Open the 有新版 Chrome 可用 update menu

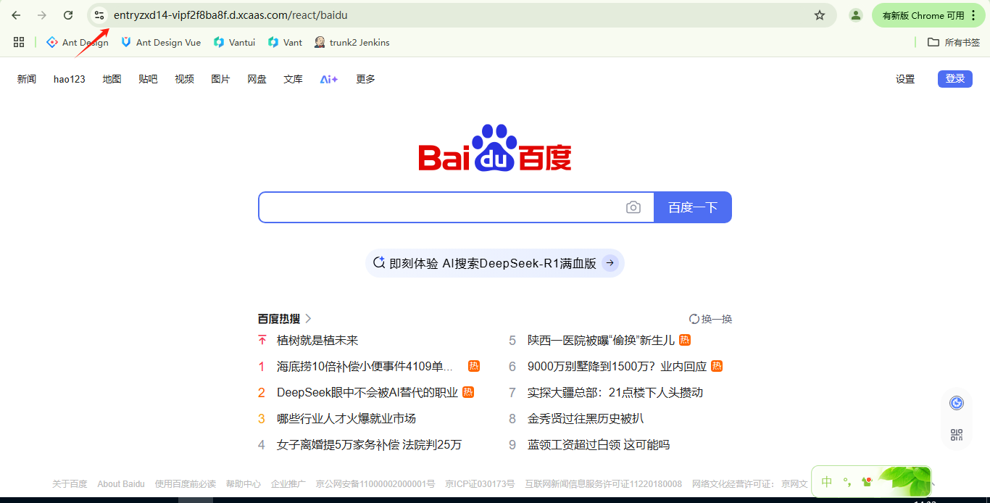click(929, 15)
